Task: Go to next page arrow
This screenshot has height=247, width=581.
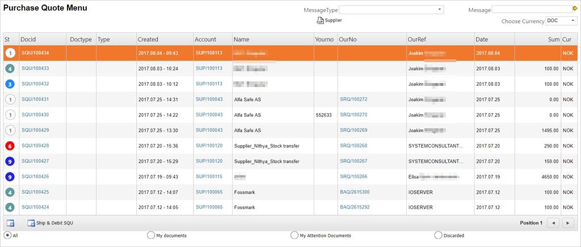Action: 567,223
